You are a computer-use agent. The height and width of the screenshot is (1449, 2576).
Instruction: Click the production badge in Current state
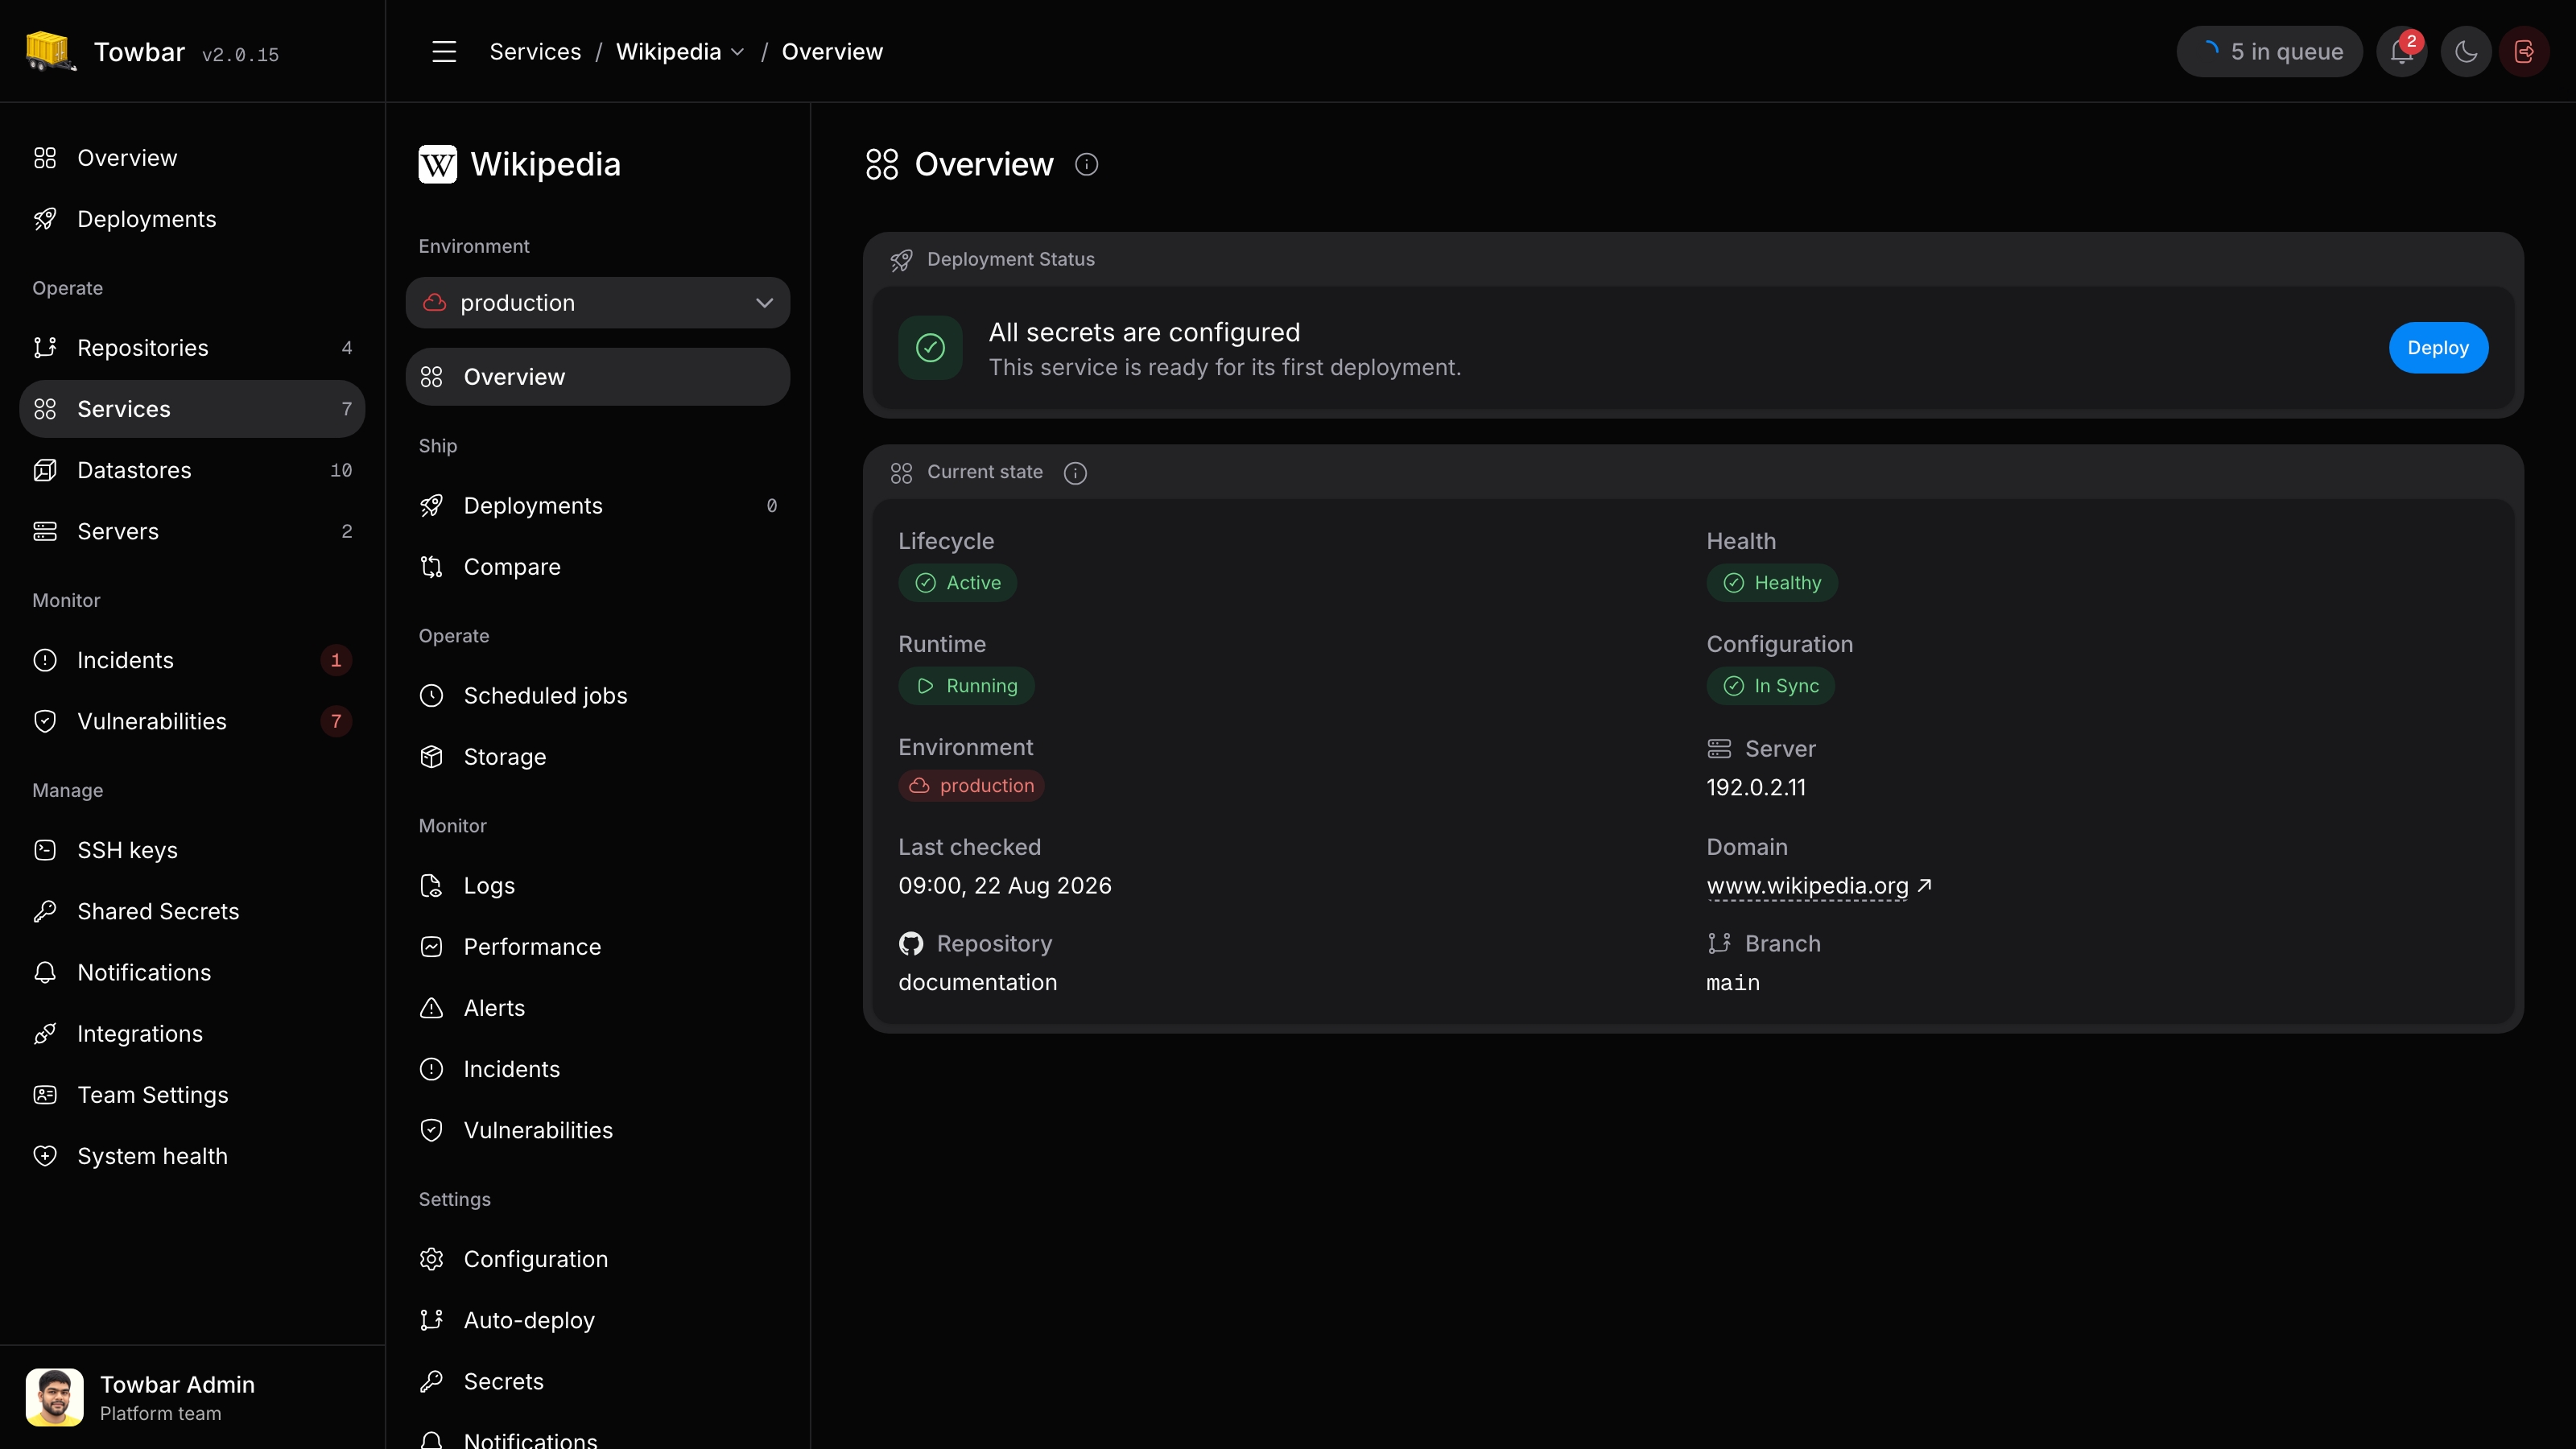click(x=971, y=786)
